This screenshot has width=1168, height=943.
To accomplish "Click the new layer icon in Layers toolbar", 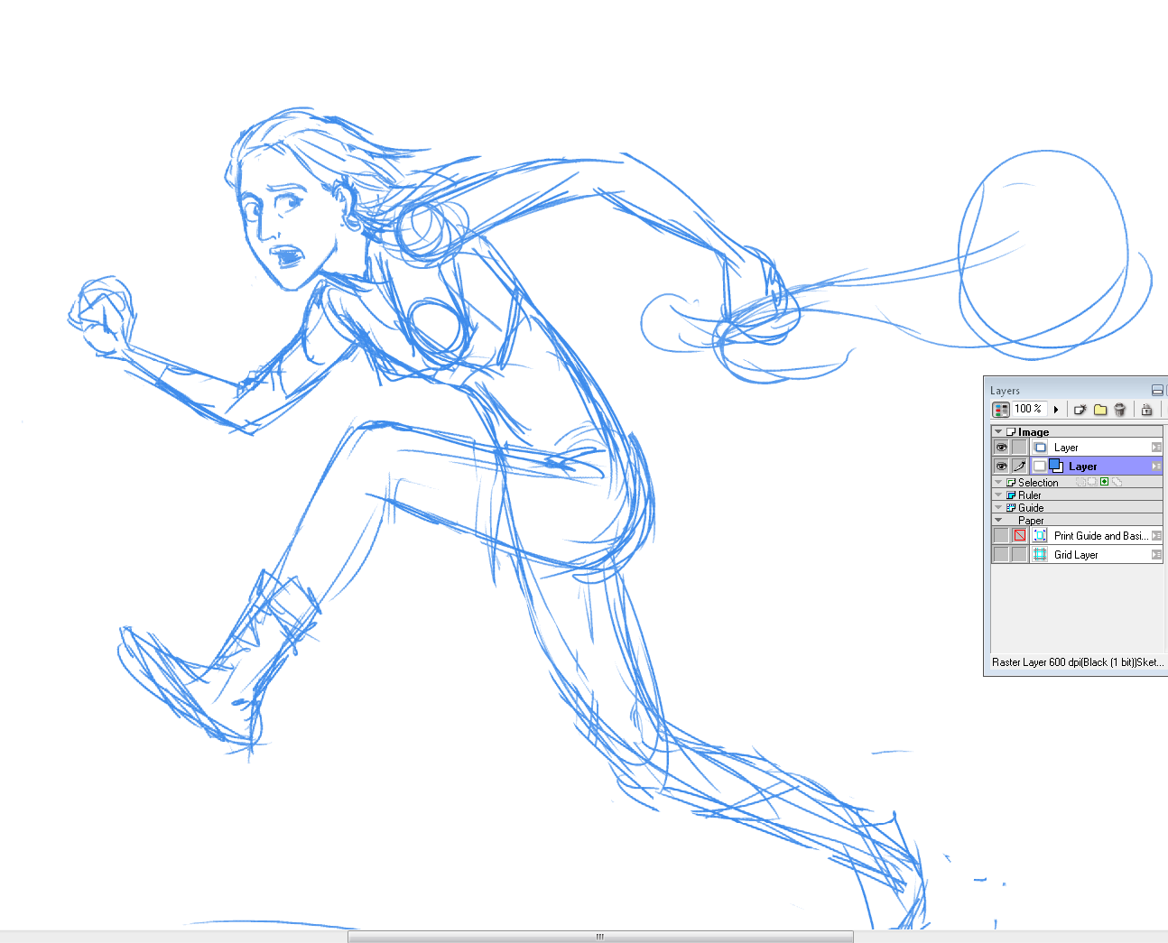I will (x=1080, y=410).
